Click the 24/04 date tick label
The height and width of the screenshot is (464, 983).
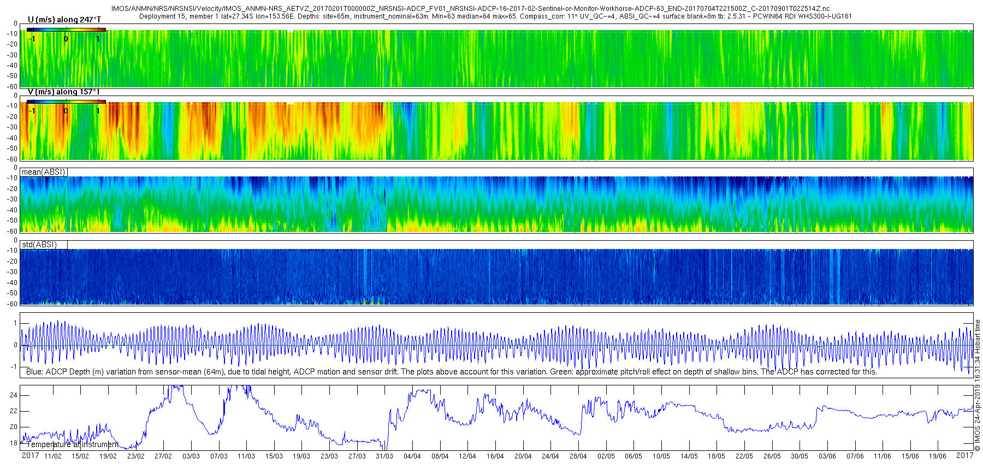click(x=550, y=456)
